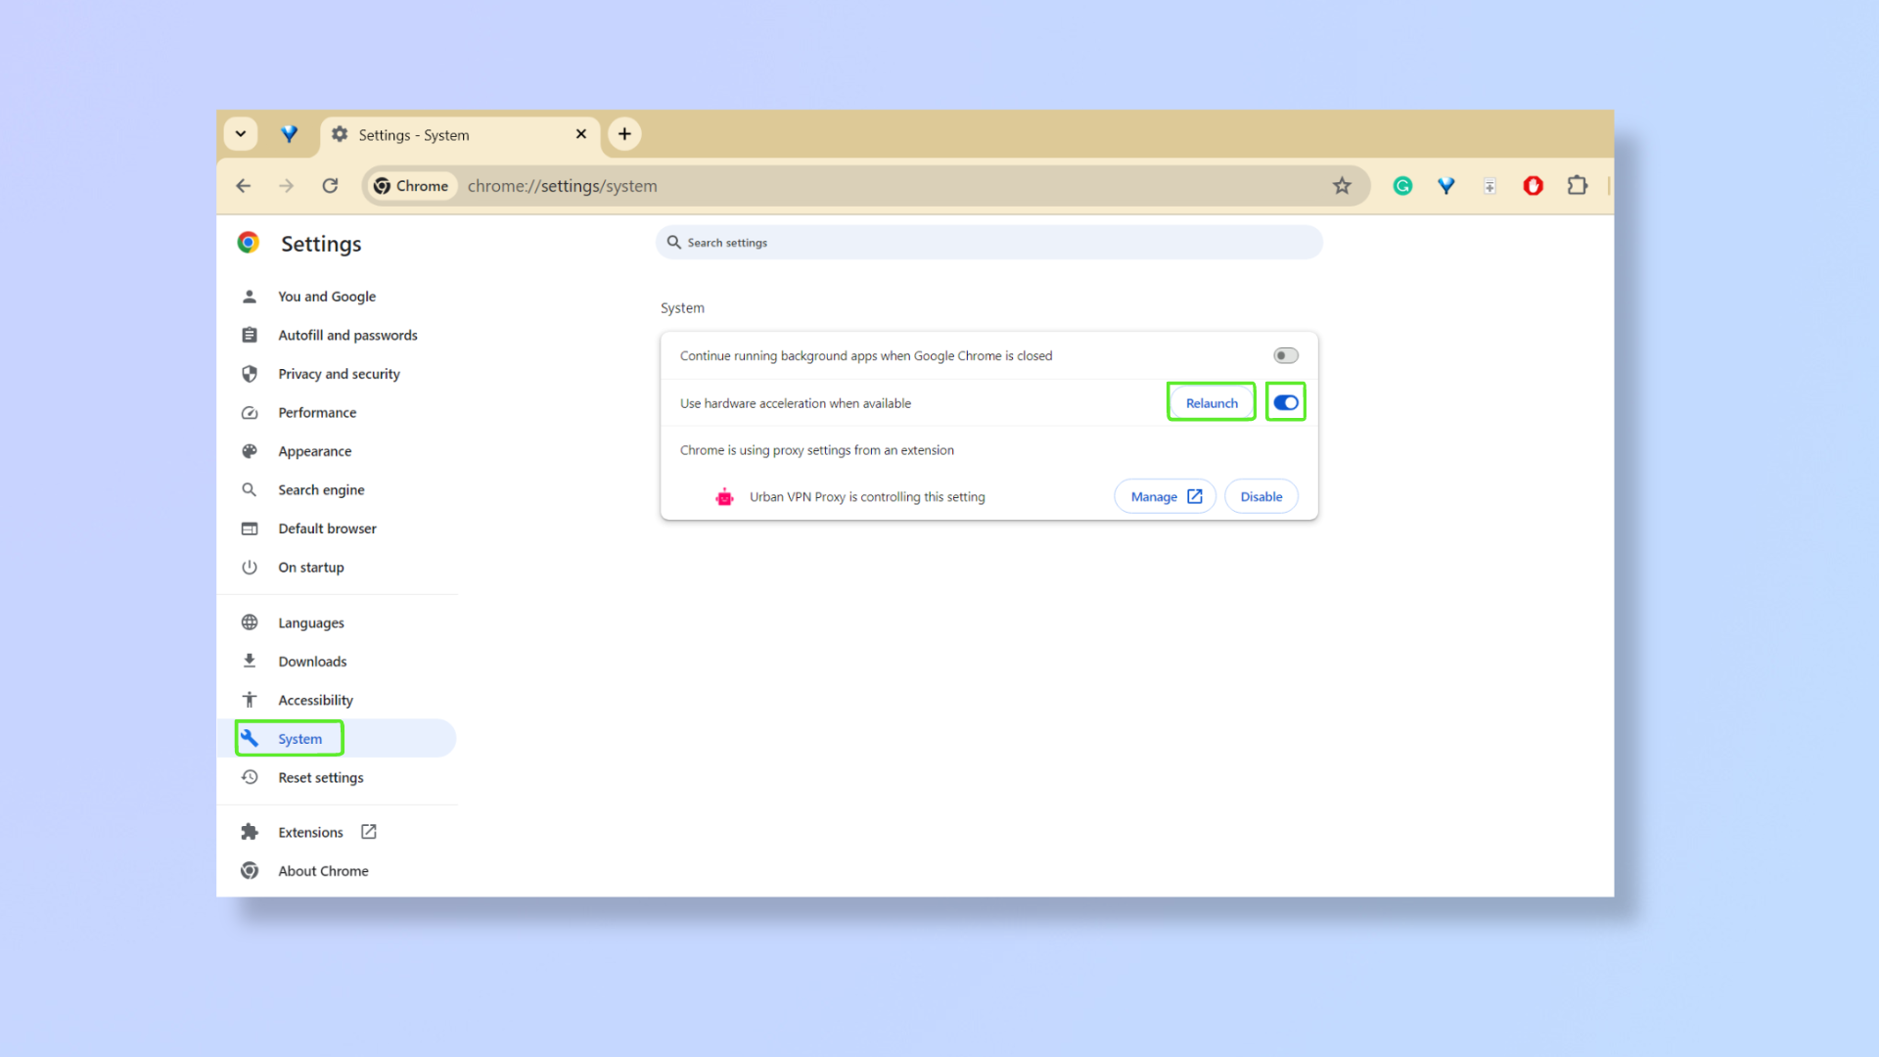Image resolution: width=1879 pixels, height=1057 pixels.
Task: Click the Urban VPN Proxy icon
Action: pyautogui.click(x=724, y=497)
